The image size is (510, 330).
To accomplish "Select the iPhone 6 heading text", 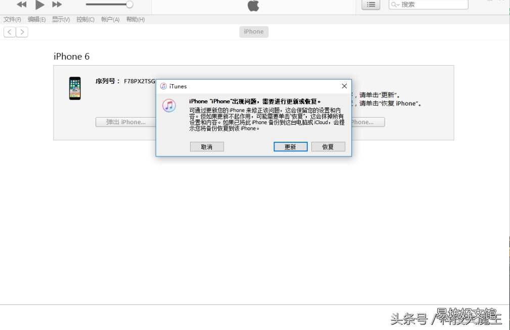I will coord(72,57).
